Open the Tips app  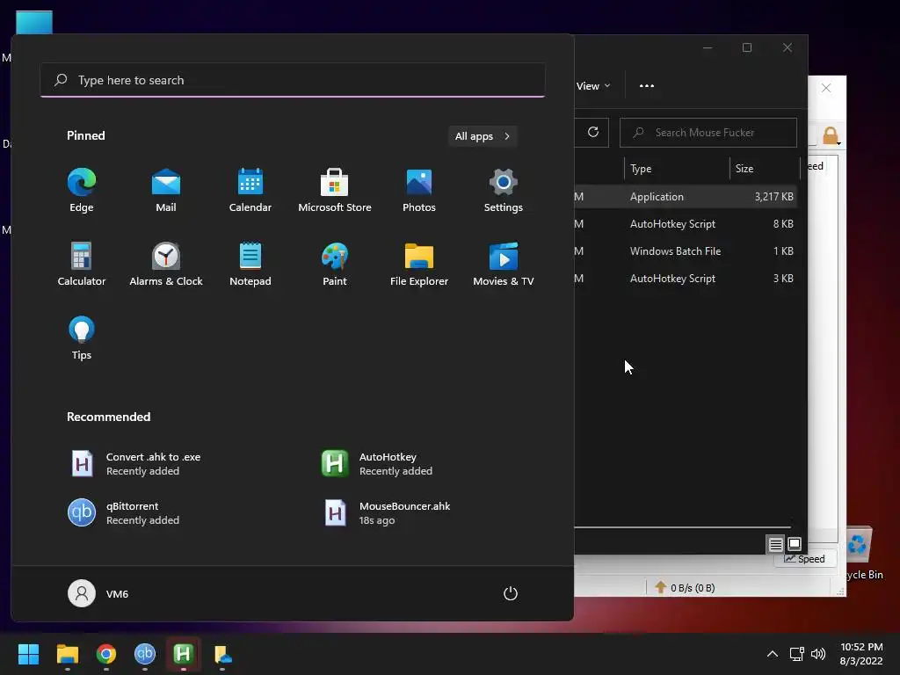(x=82, y=338)
